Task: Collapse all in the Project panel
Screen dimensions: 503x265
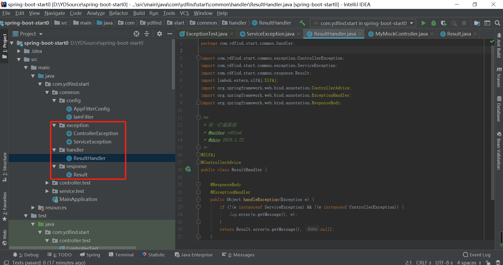Action: (x=147, y=34)
